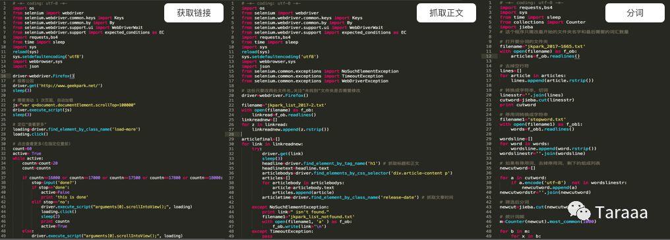Click the 'http://www.geekpark.net/' URL string
670x240 pixels.
pyautogui.click(x=69, y=86)
